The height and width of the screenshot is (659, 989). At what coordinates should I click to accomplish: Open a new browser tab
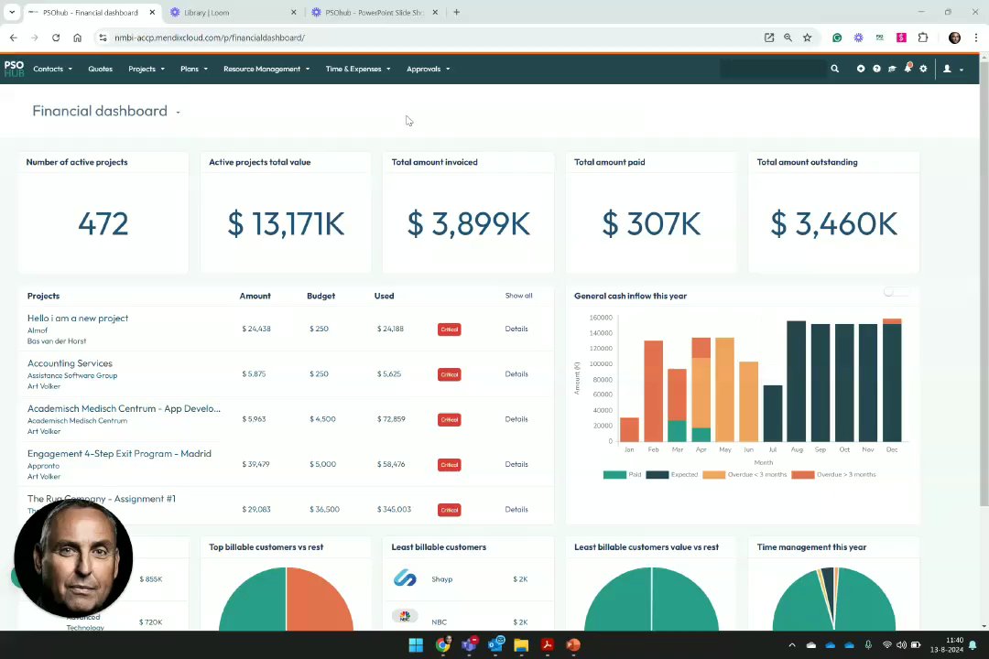tap(457, 12)
